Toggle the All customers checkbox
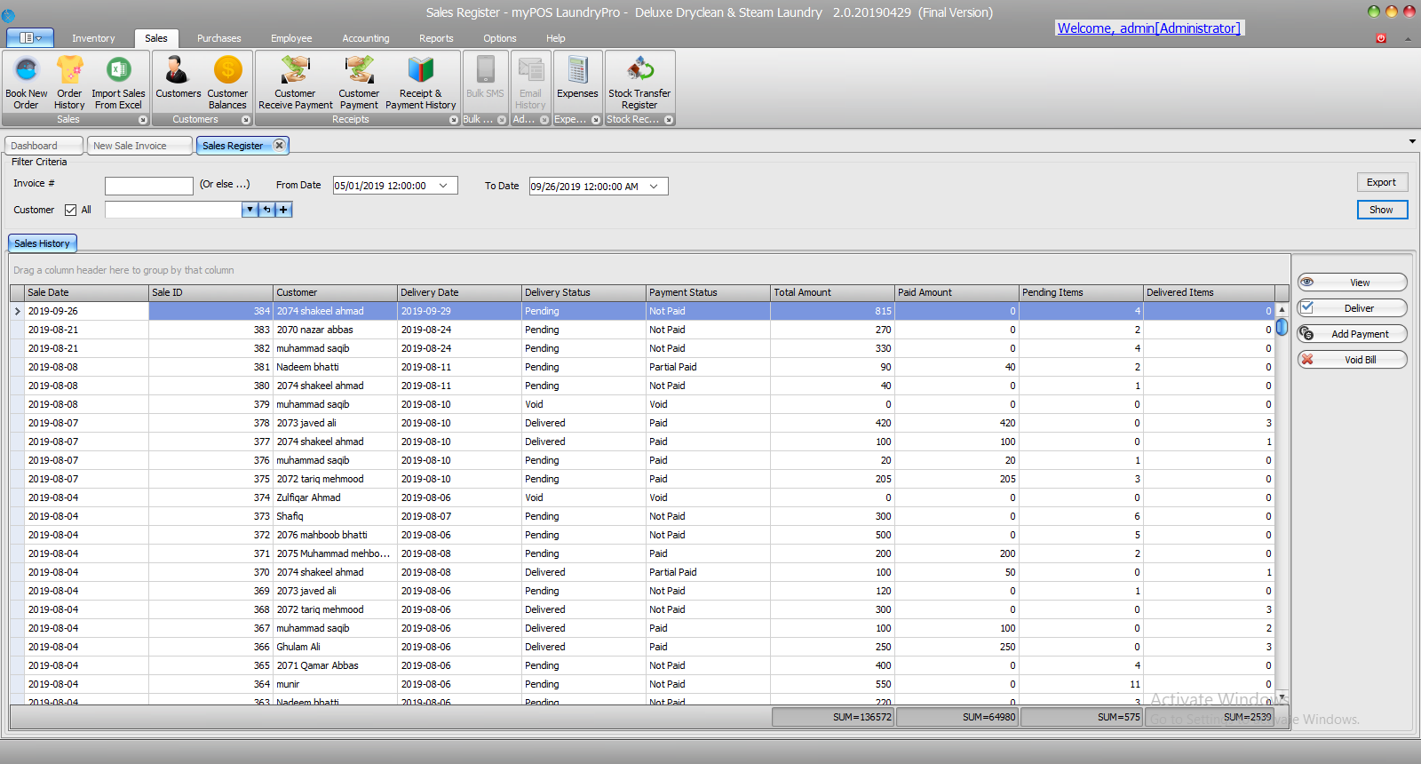The image size is (1421, 764). tap(71, 211)
